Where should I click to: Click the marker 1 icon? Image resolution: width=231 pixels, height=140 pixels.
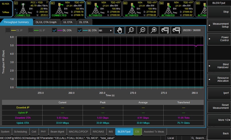click(x=176, y=30)
